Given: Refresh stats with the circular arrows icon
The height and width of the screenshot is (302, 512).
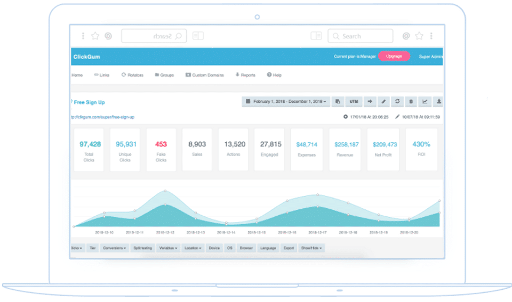Looking at the screenshot, I should pyautogui.click(x=397, y=101).
